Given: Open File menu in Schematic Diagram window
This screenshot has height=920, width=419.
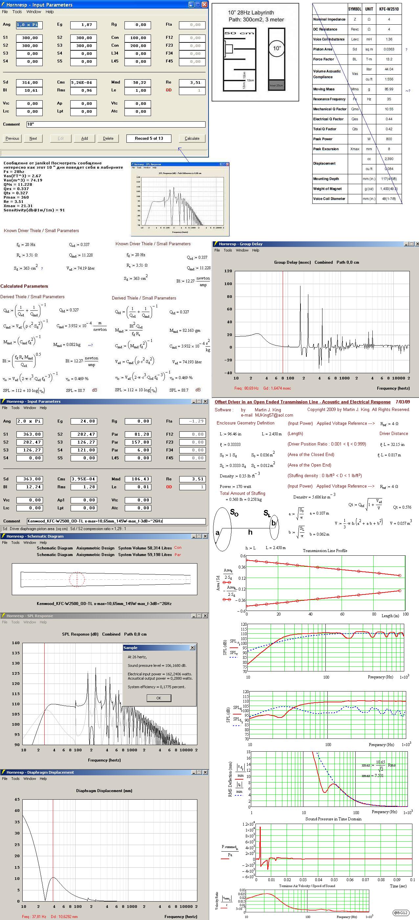Looking at the screenshot, I should [x=5, y=543].
